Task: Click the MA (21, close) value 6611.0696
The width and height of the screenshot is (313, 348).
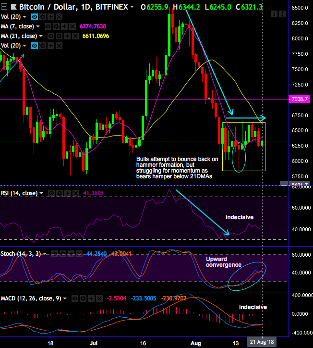Action: pyautogui.click(x=96, y=36)
